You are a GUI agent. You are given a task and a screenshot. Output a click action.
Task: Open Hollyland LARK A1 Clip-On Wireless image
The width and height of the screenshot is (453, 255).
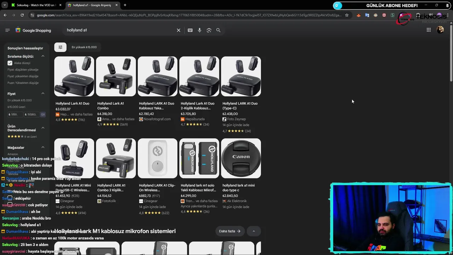tap(157, 158)
